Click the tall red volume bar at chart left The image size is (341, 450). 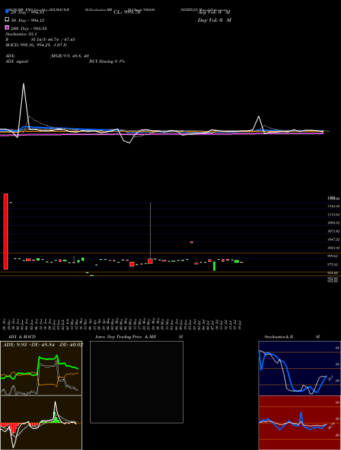[5, 231]
